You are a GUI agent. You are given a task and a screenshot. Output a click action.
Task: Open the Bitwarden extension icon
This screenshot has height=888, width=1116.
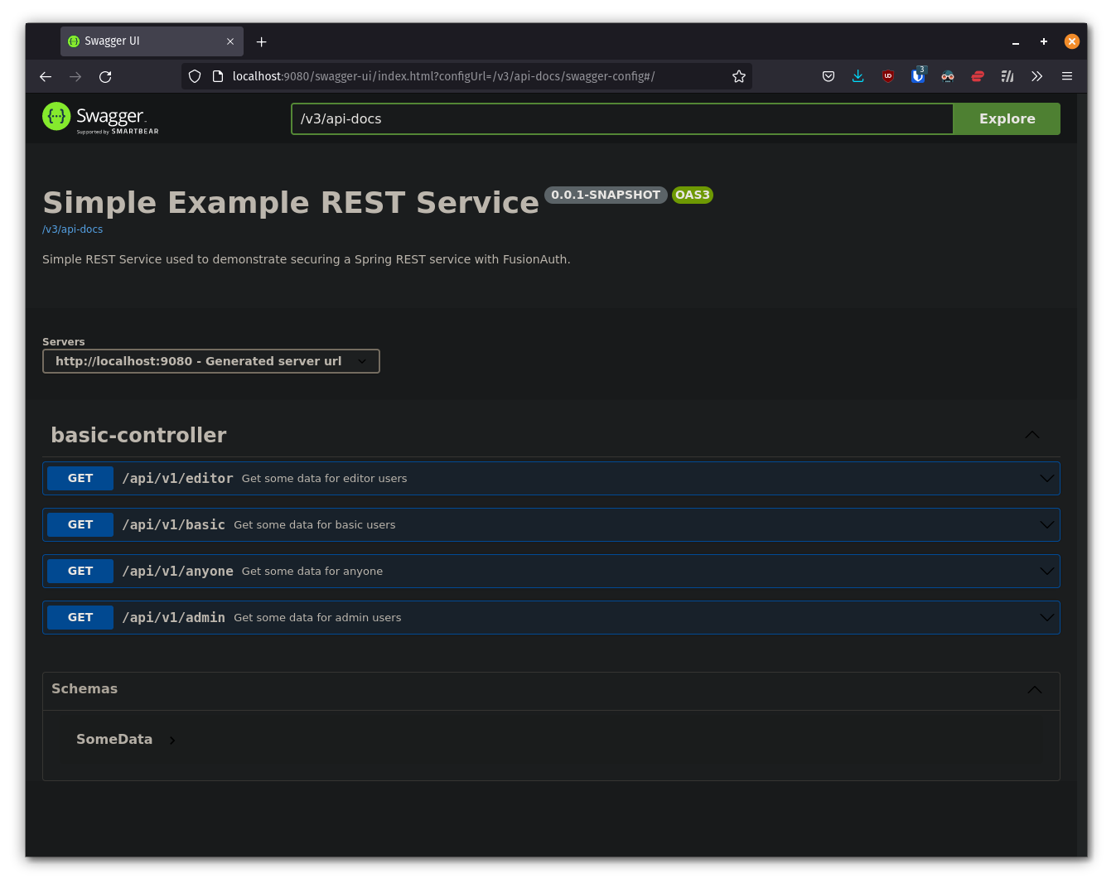[x=918, y=75]
